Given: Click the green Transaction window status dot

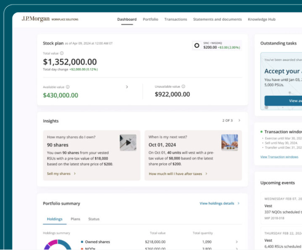Looking at the screenshot, I should [261, 131].
